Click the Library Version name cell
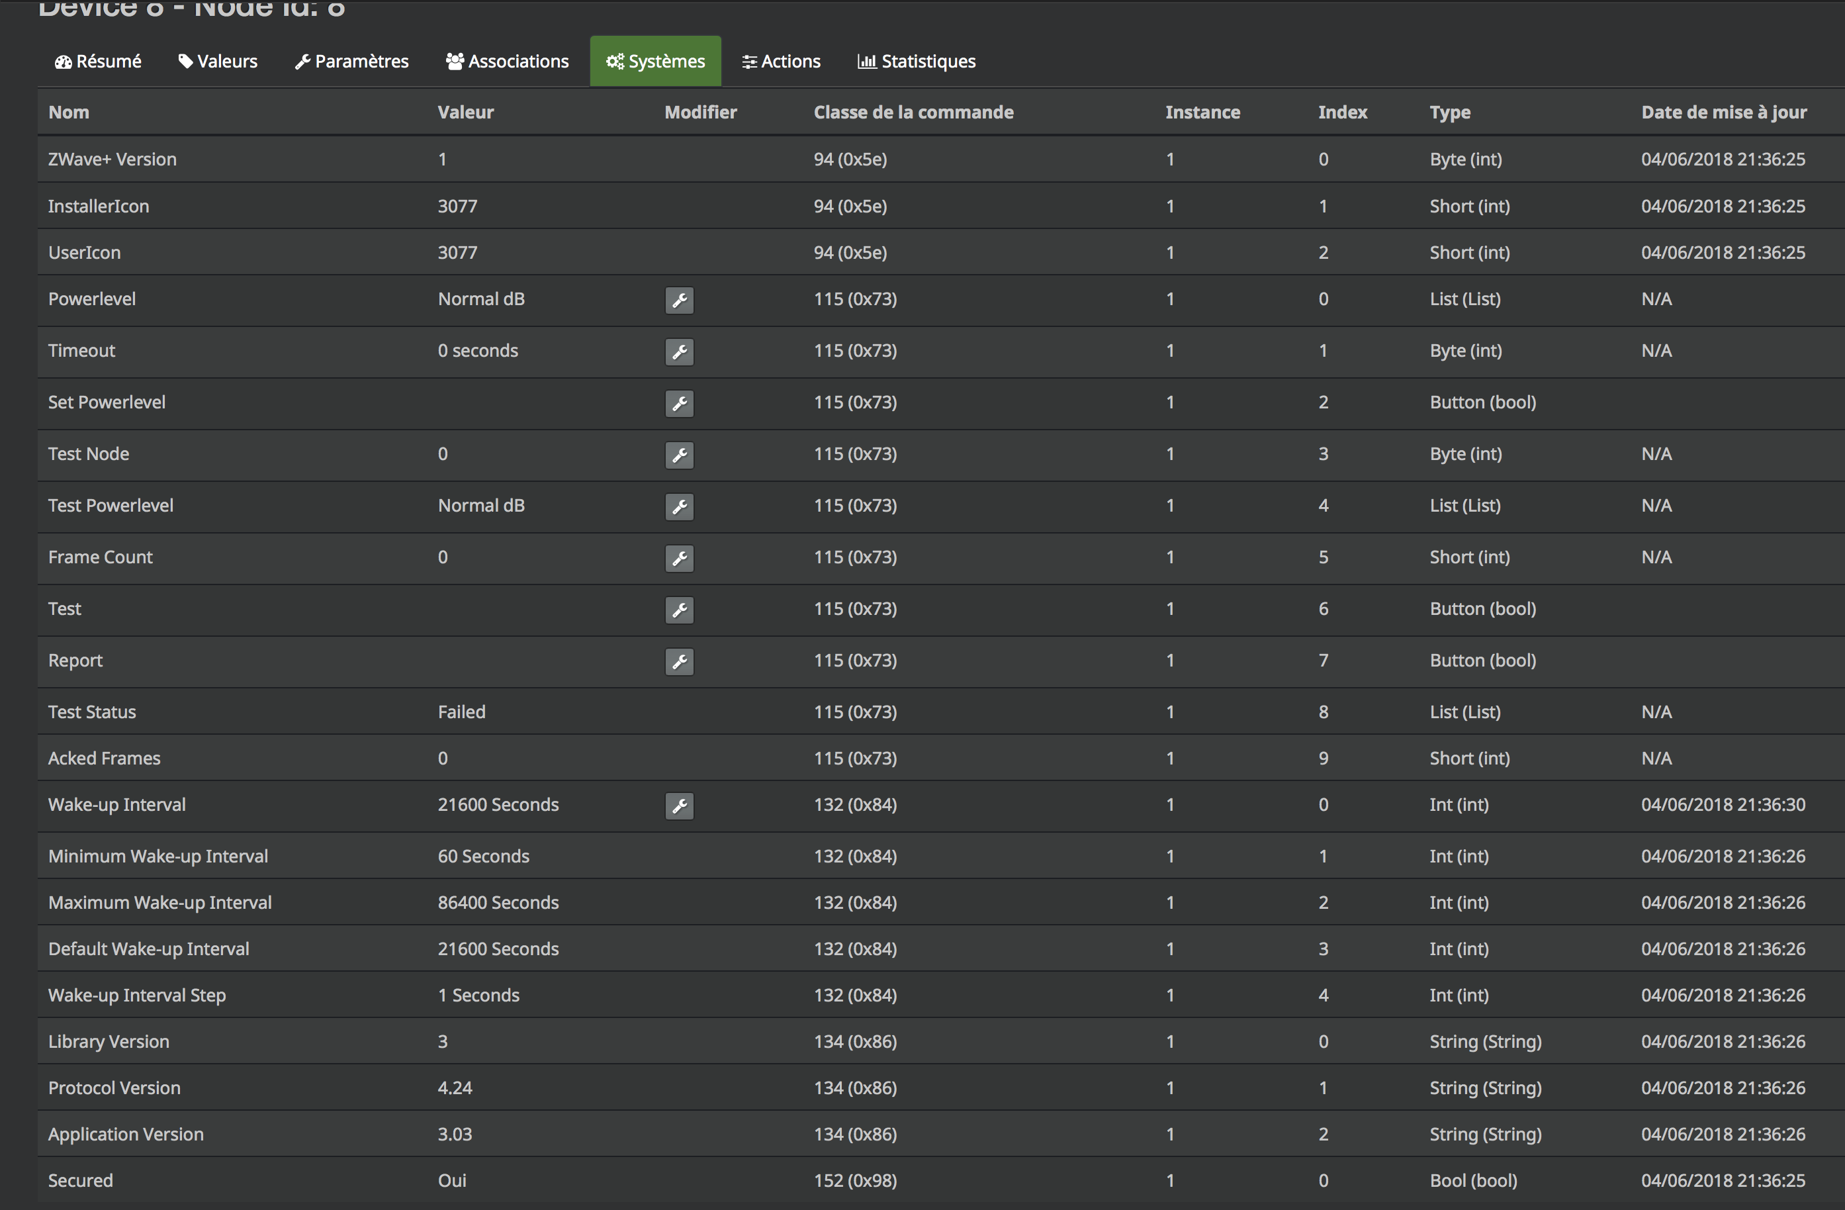 109,1042
